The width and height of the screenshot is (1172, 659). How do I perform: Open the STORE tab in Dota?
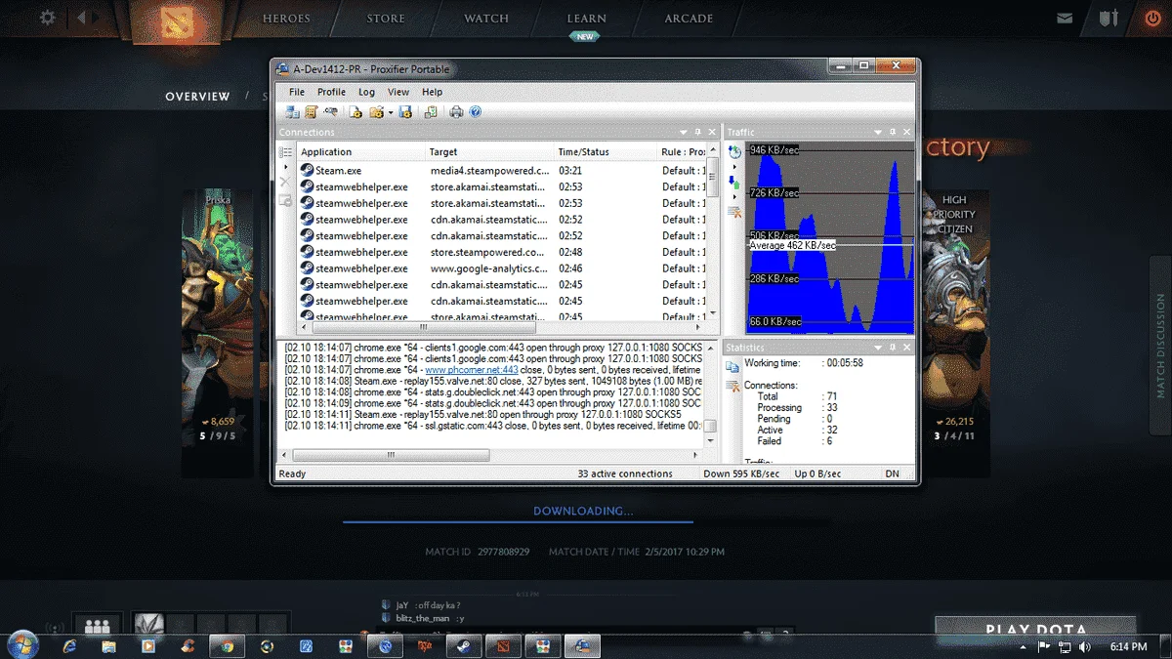[386, 19]
